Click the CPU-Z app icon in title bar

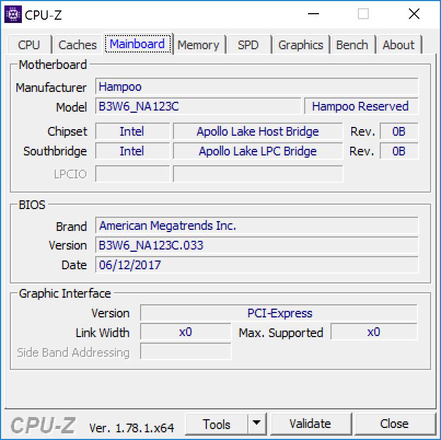[x=13, y=14]
